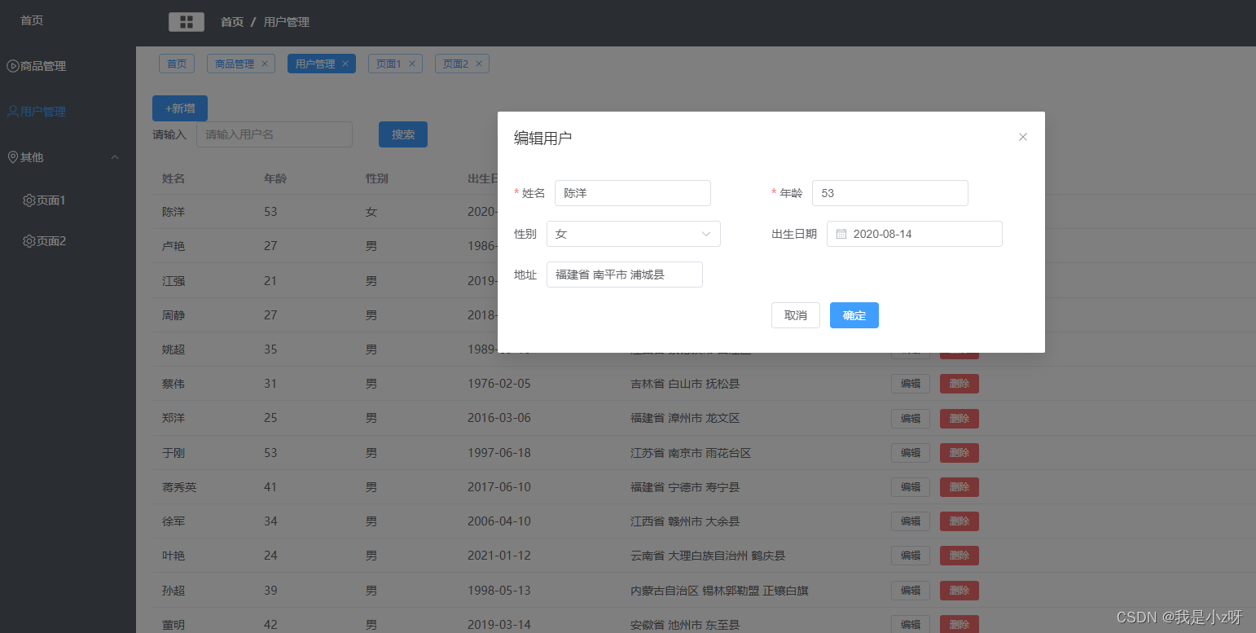Image resolution: width=1256 pixels, height=633 pixels.
Task: Click the 姓名 input field
Action: pyautogui.click(x=633, y=193)
